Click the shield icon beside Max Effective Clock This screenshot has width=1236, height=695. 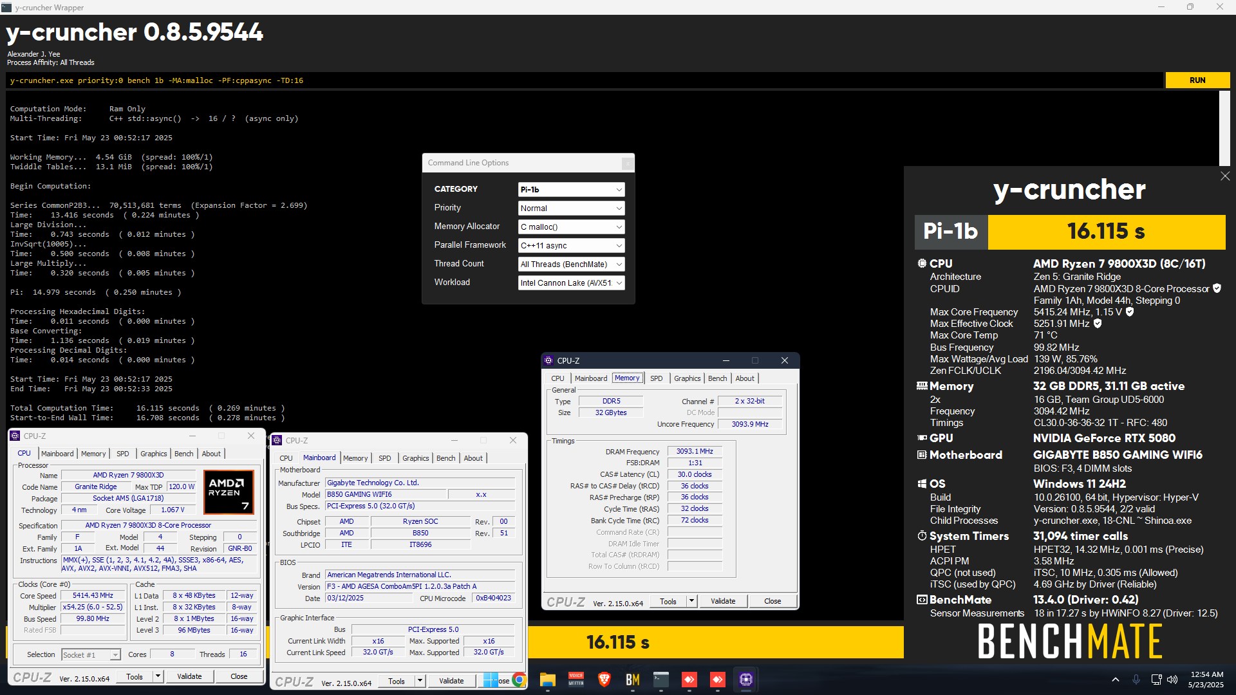[x=1098, y=323]
